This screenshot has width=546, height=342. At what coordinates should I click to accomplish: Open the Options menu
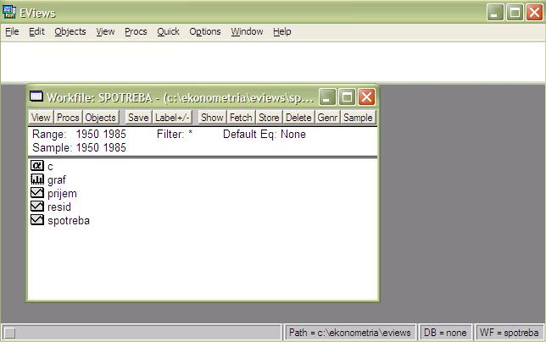point(204,31)
